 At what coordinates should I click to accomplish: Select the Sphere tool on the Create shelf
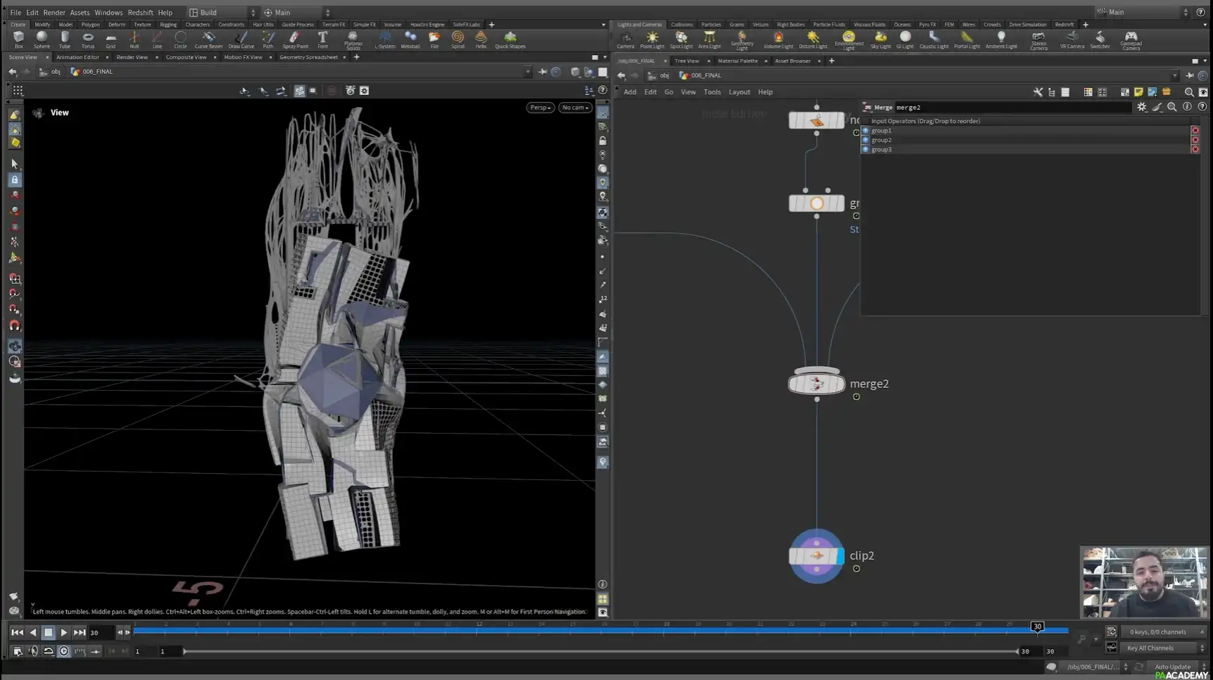(x=42, y=39)
